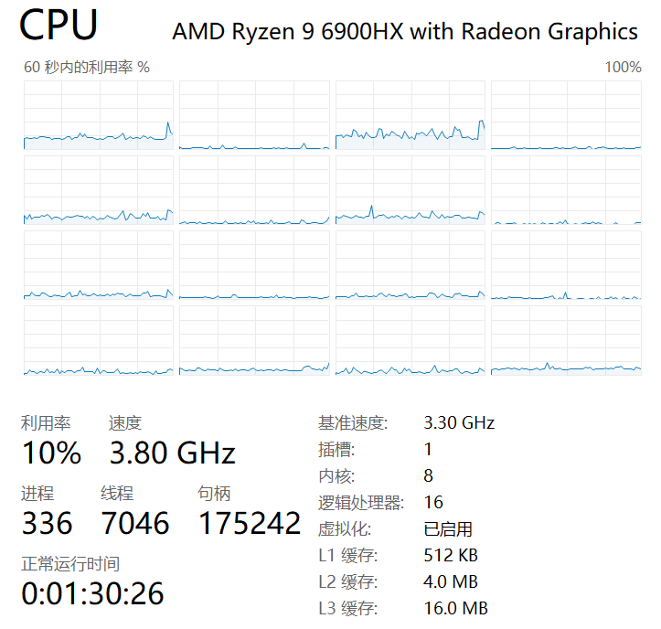Click the second graph in the second row
This screenshot has height=629, width=661.
tap(254, 190)
